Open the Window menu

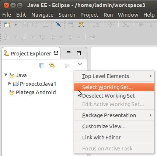(128, 15)
